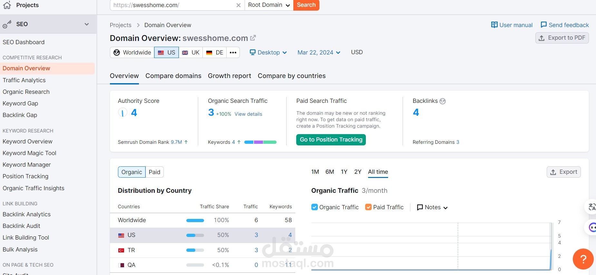Open the Projects breadcrumb link
Screen dimensions: 596x275
[x=121, y=25]
